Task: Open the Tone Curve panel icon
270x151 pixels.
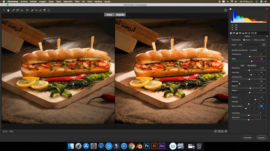Action: (234, 33)
